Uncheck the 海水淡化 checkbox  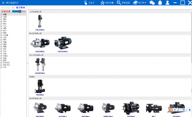[2, 65]
